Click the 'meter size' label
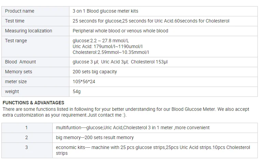This screenshot has width=266, height=164. click(16, 81)
